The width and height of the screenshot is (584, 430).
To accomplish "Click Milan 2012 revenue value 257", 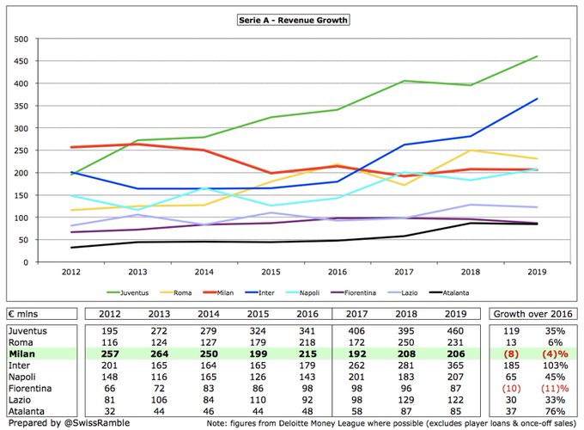I will 110,354.
